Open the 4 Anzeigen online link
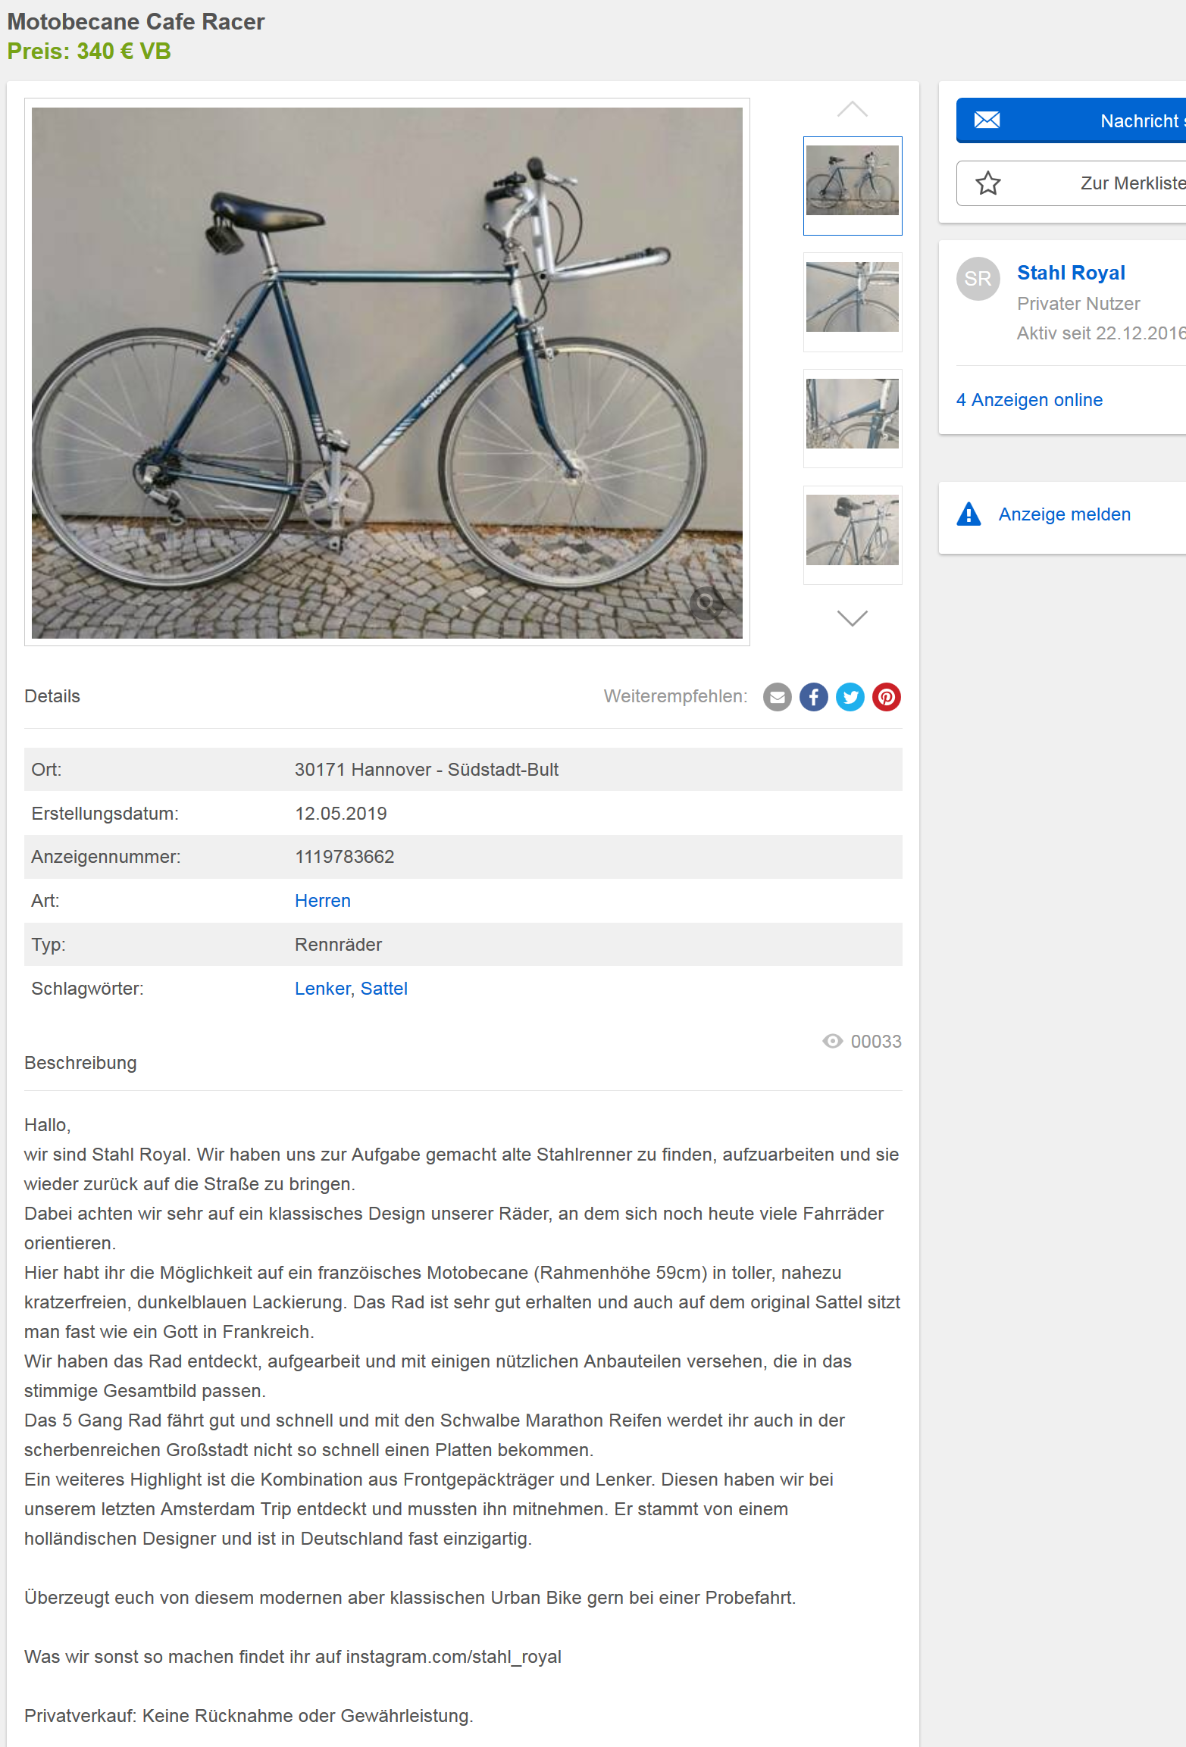This screenshot has height=1747, width=1186. [1029, 400]
